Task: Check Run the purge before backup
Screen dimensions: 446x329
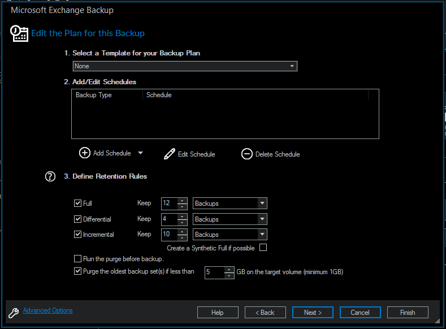Action: tap(78, 259)
